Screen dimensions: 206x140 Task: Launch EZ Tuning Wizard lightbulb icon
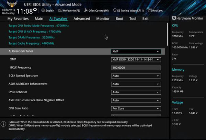115,10
